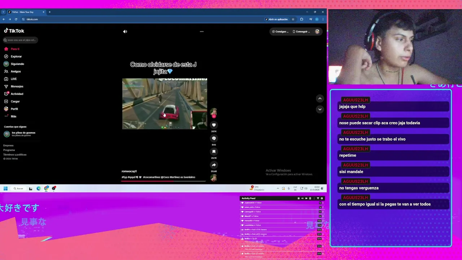Open Mensajes in the sidebar

[14, 86]
